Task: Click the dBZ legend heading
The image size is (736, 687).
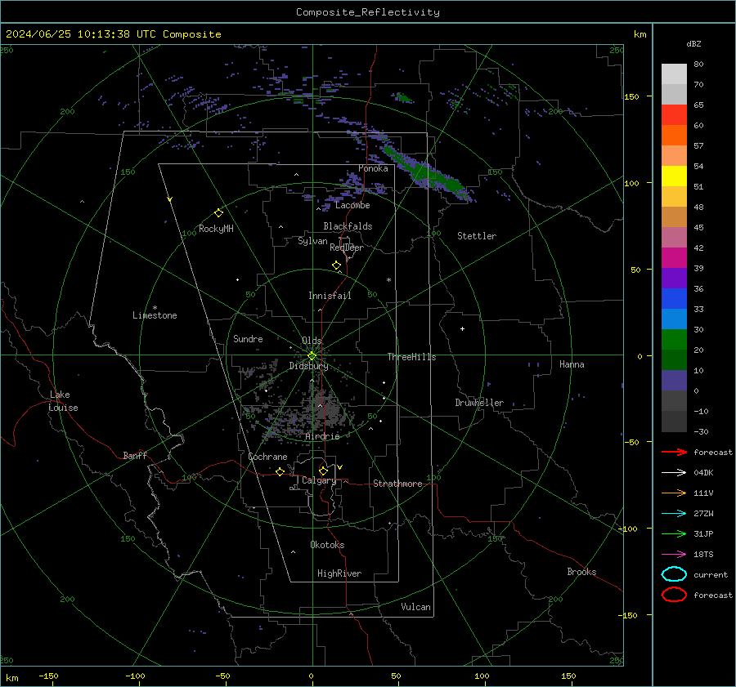Action: tap(693, 43)
